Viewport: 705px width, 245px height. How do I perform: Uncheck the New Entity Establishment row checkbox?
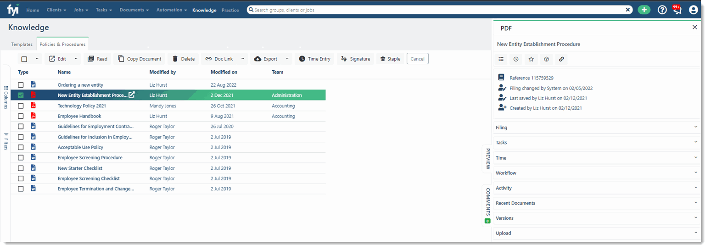click(x=21, y=95)
